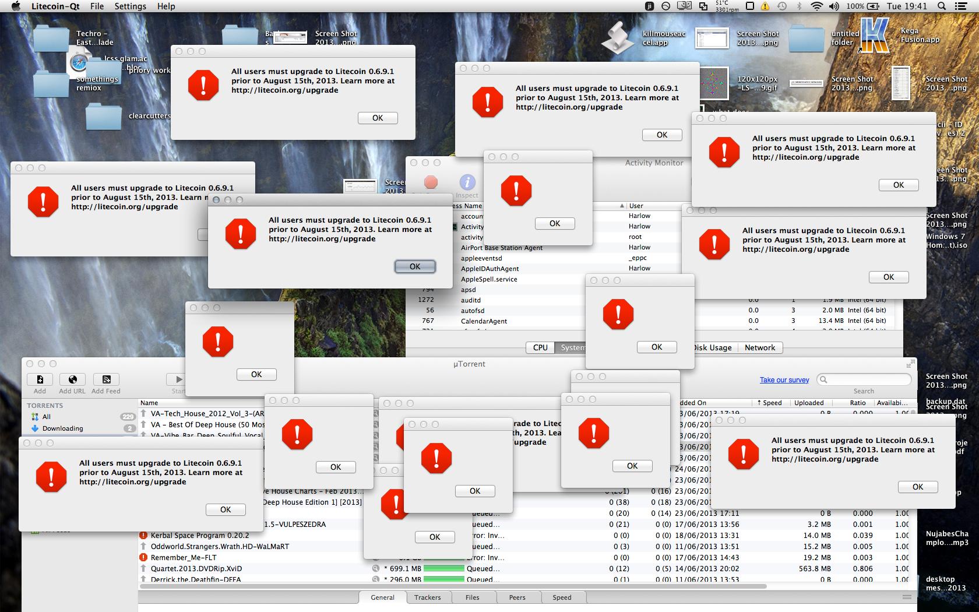Click the blue highlighted OK button

tap(415, 266)
